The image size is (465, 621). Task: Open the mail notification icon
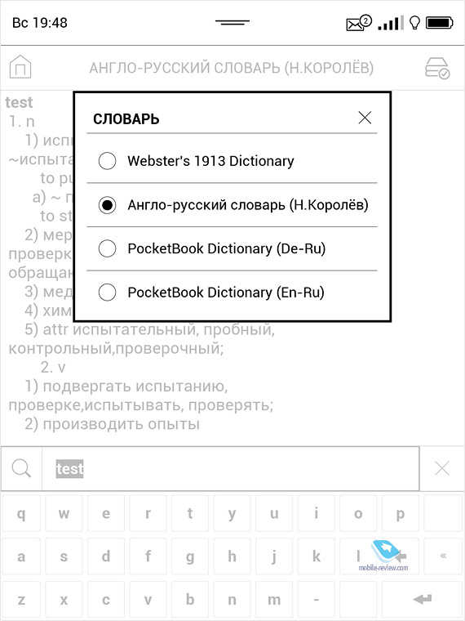(x=359, y=23)
